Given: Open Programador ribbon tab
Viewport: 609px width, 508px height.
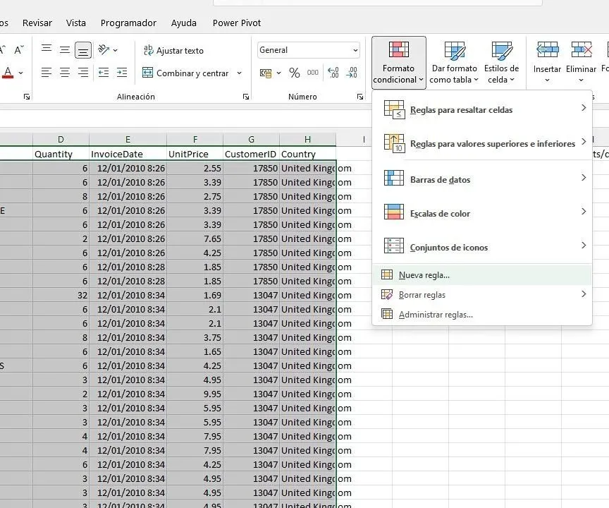Looking at the screenshot, I should pyautogui.click(x=128, y=23).
